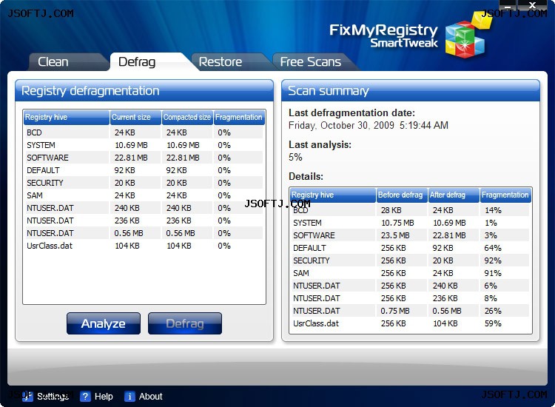The width and height of the screenshot is (555, 407).
Task: Click SECURITY entry in Details table
Action: tap(311, 260)
